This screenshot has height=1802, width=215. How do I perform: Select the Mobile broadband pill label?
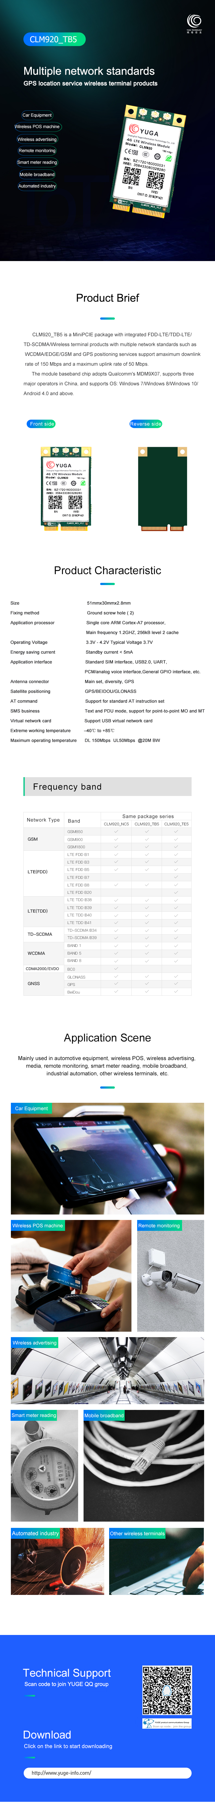tap(37, 174)
